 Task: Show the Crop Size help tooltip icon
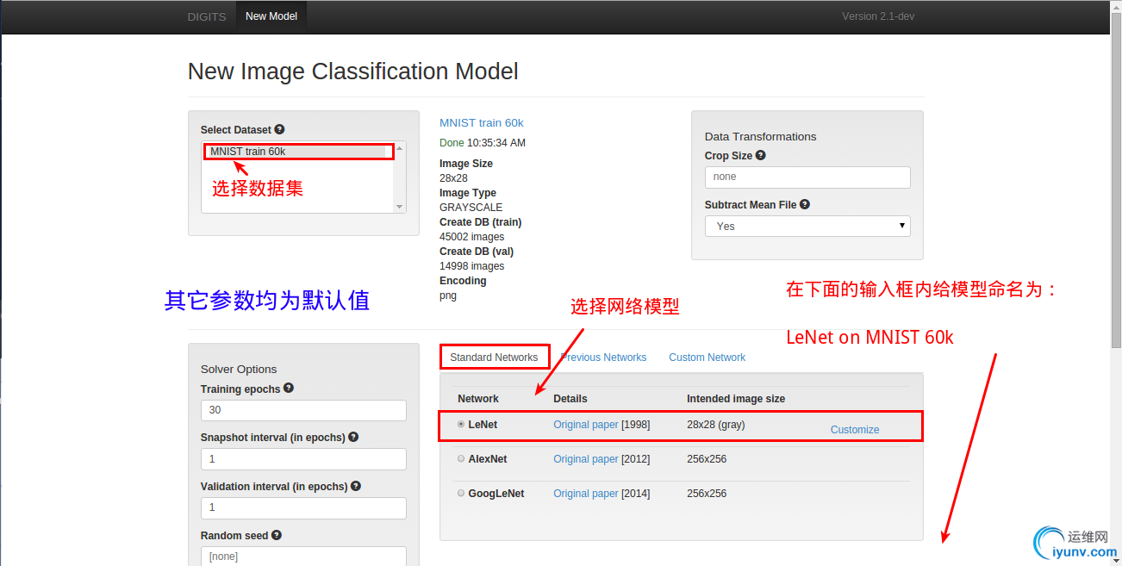coord(760,155)
